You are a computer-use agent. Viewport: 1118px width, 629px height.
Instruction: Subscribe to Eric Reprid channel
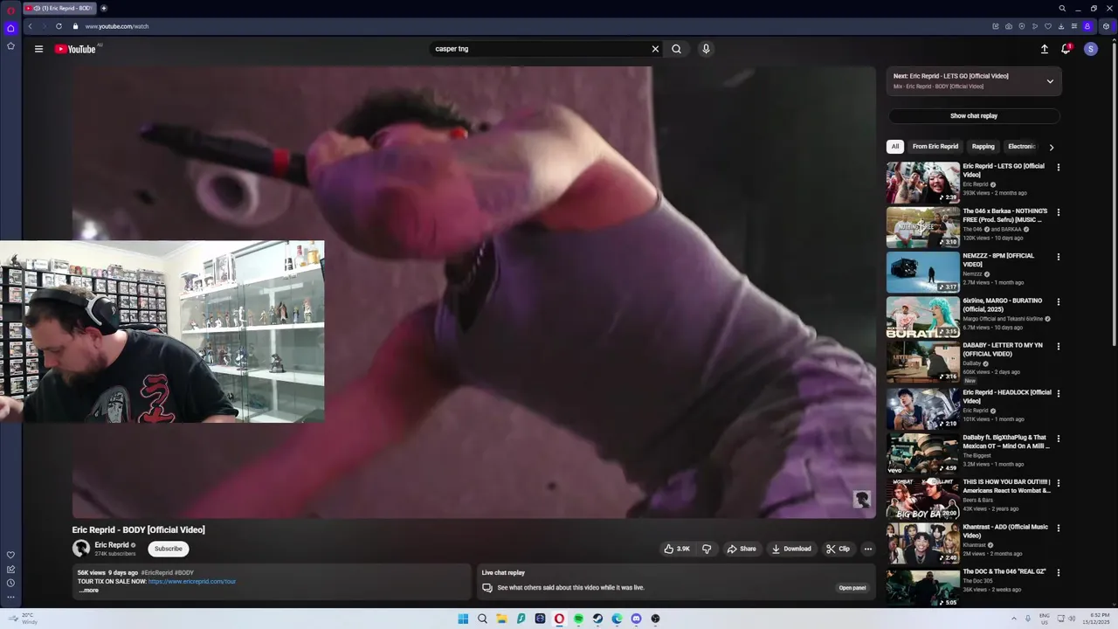169,549
